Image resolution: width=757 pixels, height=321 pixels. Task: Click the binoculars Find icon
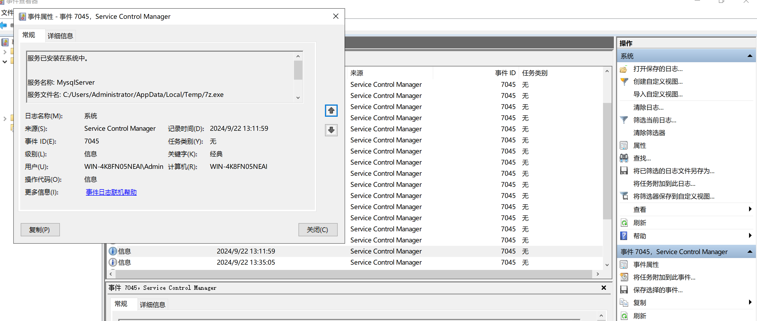(x=624, y=158)
